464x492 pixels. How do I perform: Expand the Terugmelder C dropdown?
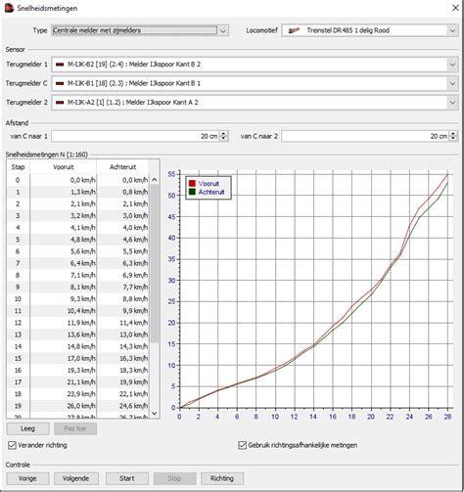click(x=452, y=83)
